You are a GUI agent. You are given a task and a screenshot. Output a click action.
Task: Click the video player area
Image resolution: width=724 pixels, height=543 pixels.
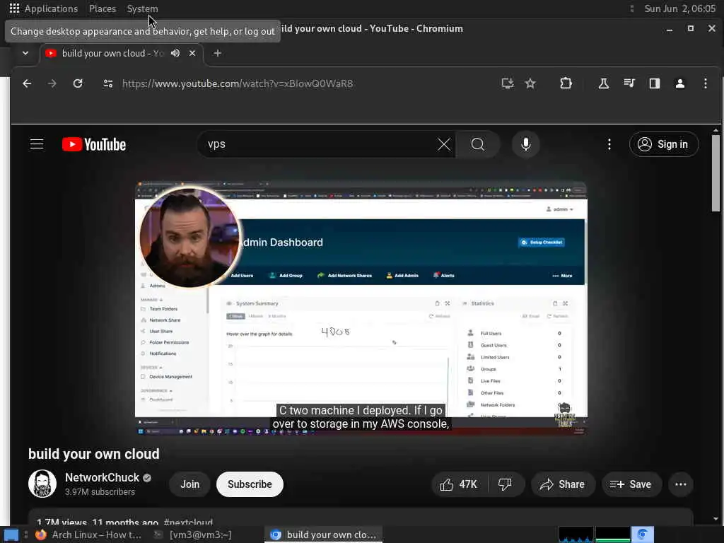[x=361, y=308]
